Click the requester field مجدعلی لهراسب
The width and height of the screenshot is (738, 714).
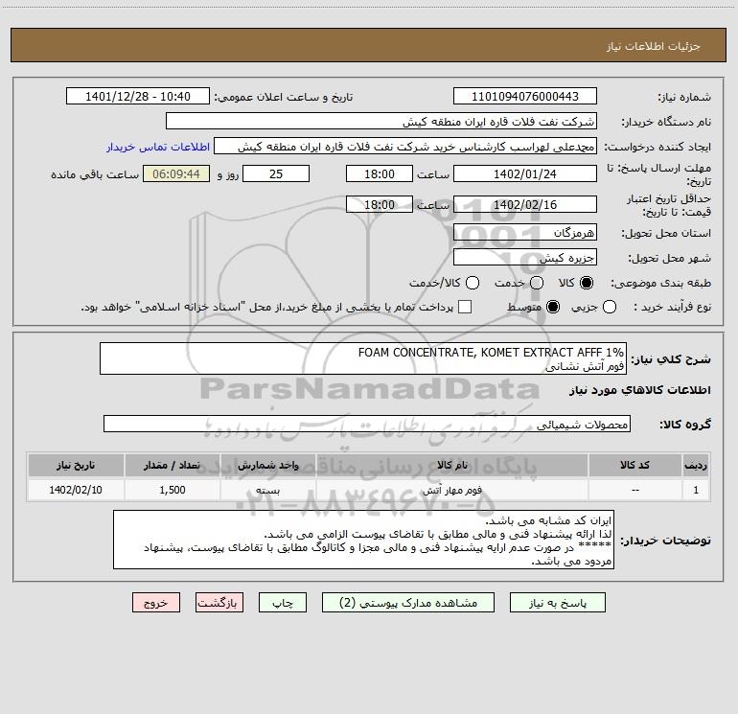click(x=405, y=146)
